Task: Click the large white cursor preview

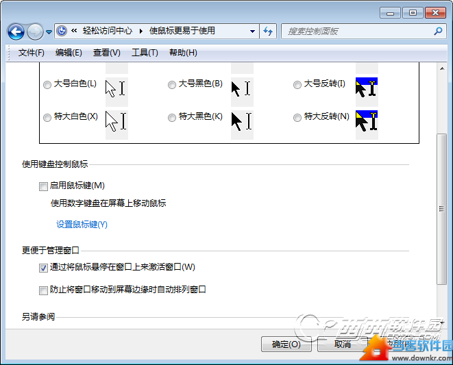Action: [117, 92]
